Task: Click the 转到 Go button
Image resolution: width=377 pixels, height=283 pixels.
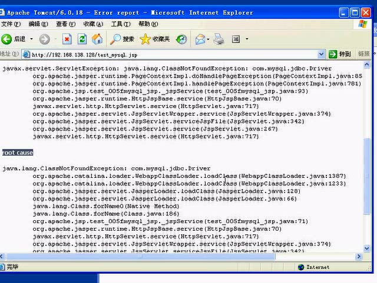Action: point(340,55)
